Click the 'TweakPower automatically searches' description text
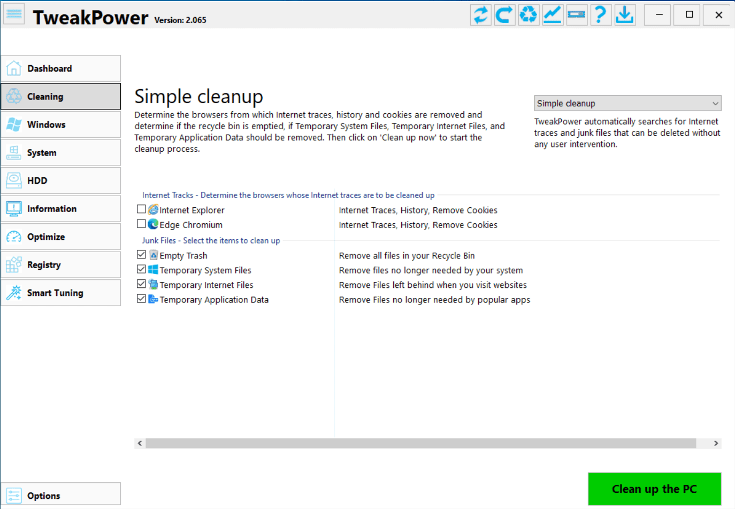Screen dimensions: 735x509 (627, 133)
